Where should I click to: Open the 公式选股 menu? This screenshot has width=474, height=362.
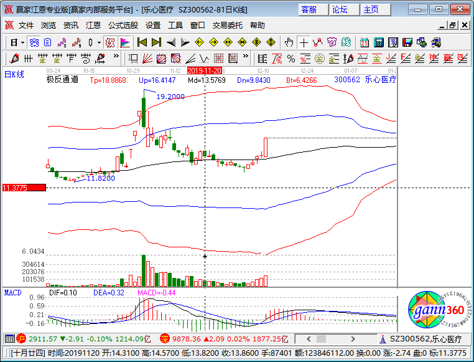[x=123, y=26]
